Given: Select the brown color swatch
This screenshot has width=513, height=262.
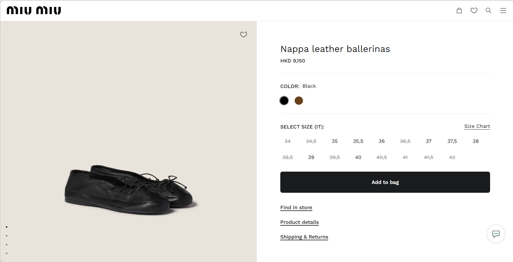Looking at the screenshot, I should tap(299, 101).
